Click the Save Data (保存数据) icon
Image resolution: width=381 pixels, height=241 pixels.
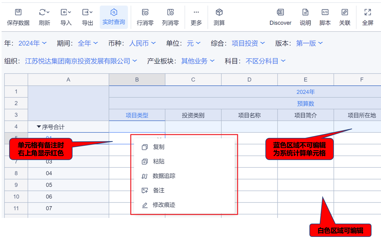tap(18, 13)
